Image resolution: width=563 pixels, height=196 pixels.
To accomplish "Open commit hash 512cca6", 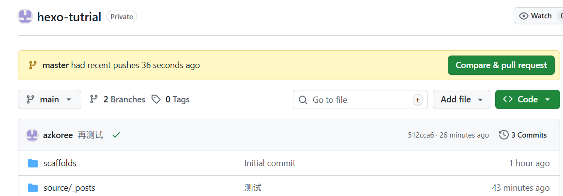I will [421, 135].
